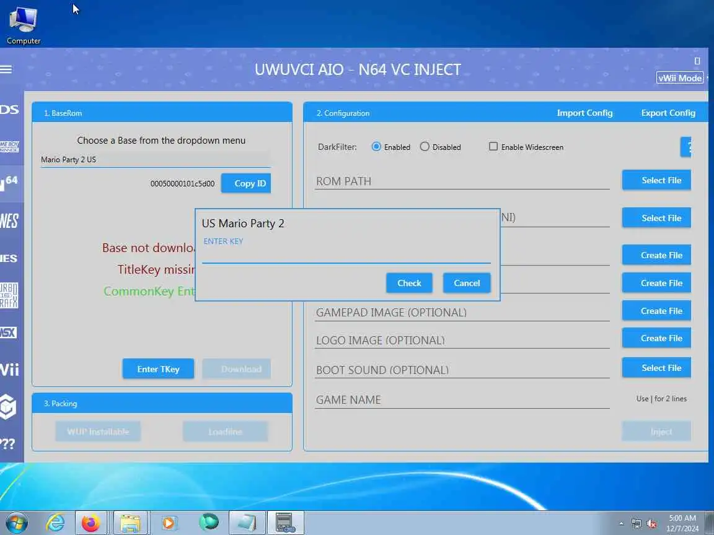Click the vWii Mode button

click(680, 78)
